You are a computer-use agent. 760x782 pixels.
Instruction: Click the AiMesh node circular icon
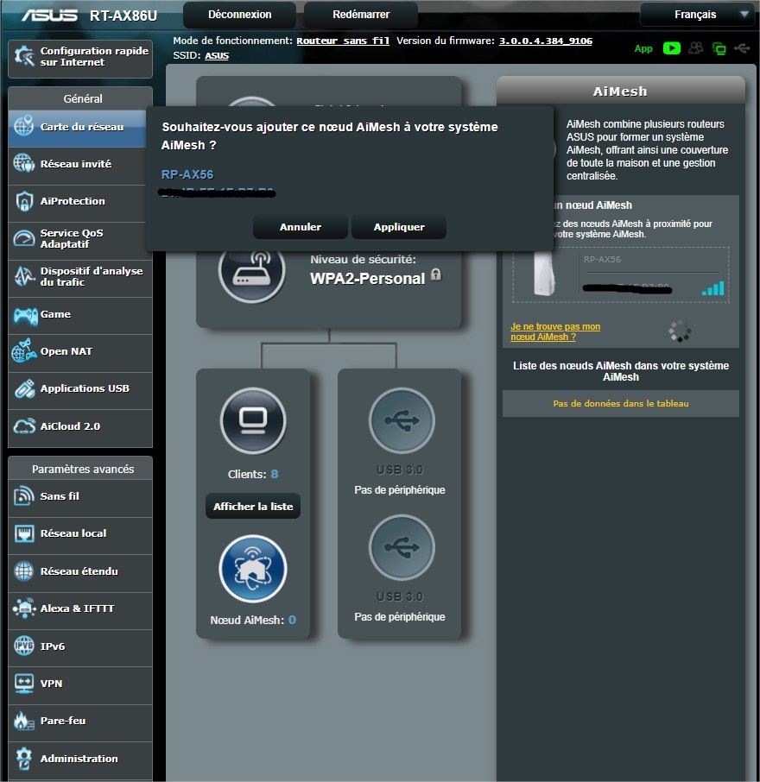252,570
